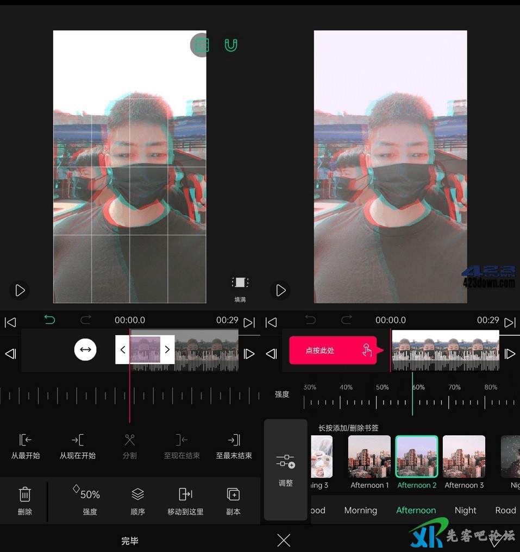The width and height of the screenshot is (520, 552).
Task: Toggle the grid overlay icon
Action: click(202, 45)
